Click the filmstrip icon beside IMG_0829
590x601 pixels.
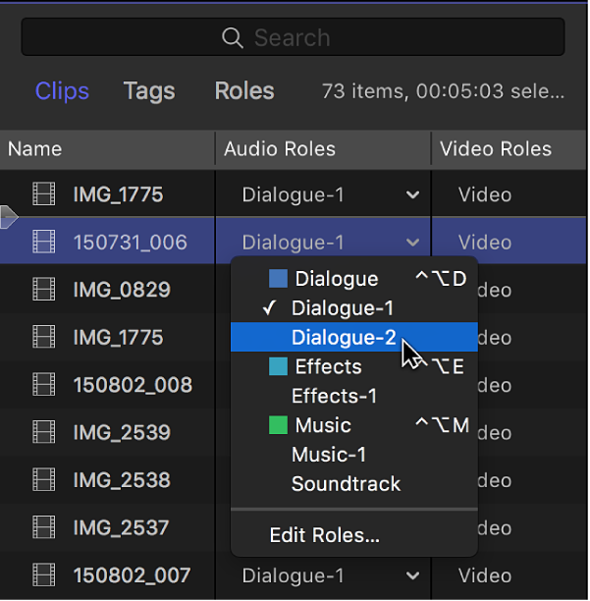coord(44,290)
